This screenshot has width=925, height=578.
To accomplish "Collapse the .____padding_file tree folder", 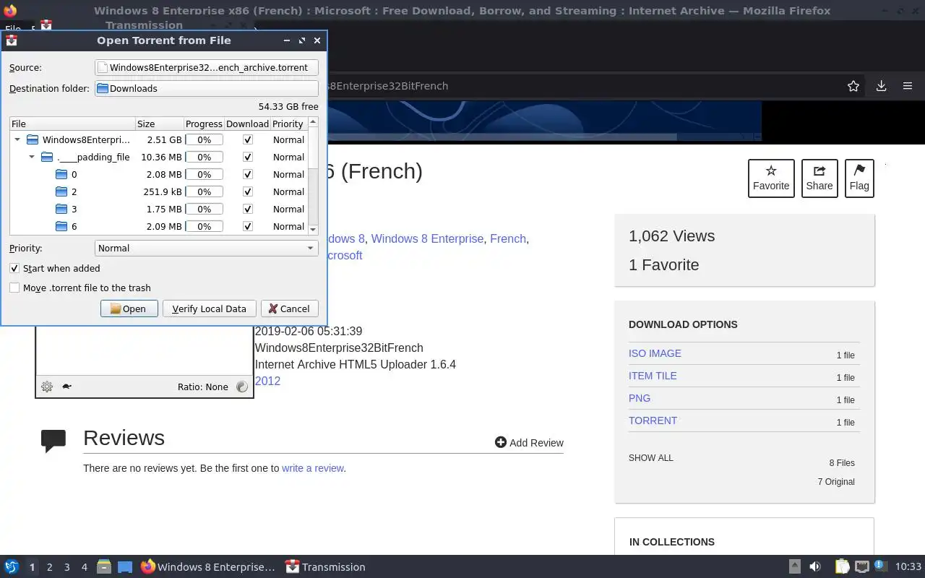I will tap(32, 157).
